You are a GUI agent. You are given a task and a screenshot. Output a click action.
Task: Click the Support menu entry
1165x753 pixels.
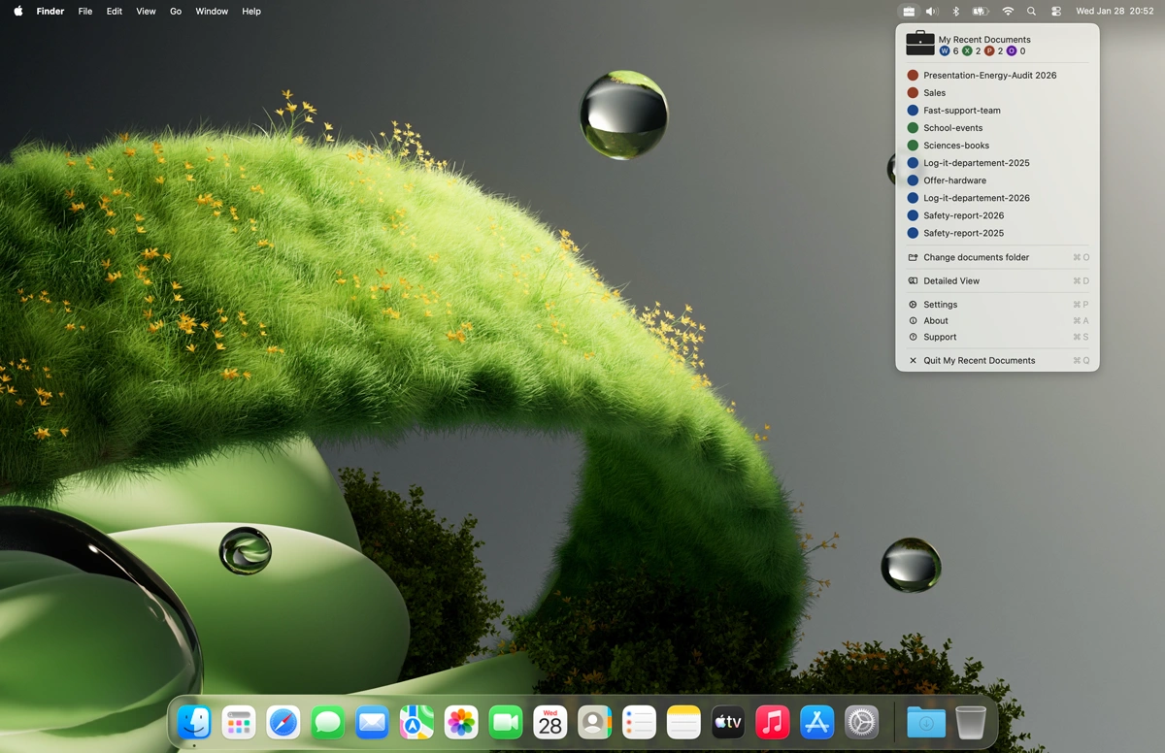tap(940, 337)
